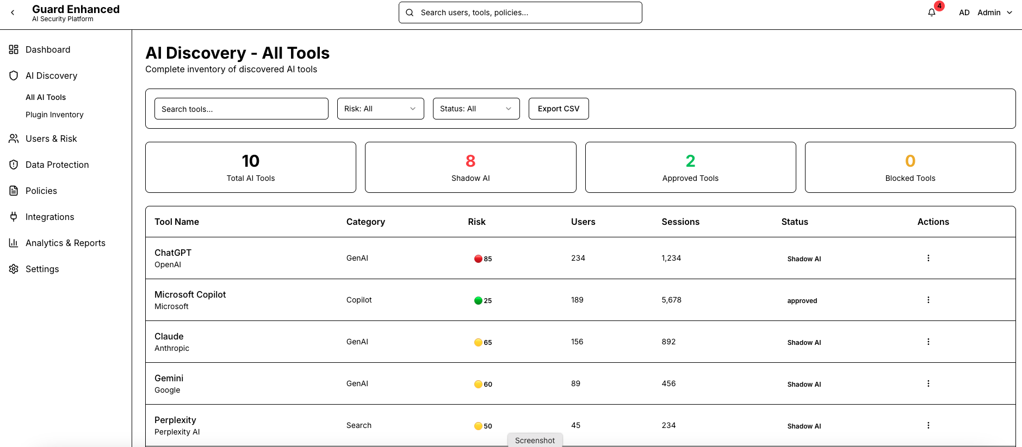Select Plugin Inventory in the sidebar
The width and height of the screenshot is (1022, 447).
pyautogui.click(x=54, y=115)
